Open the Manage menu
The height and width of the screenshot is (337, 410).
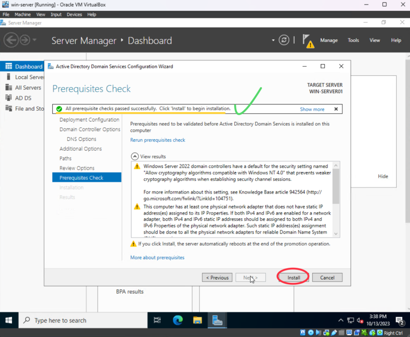329,40
